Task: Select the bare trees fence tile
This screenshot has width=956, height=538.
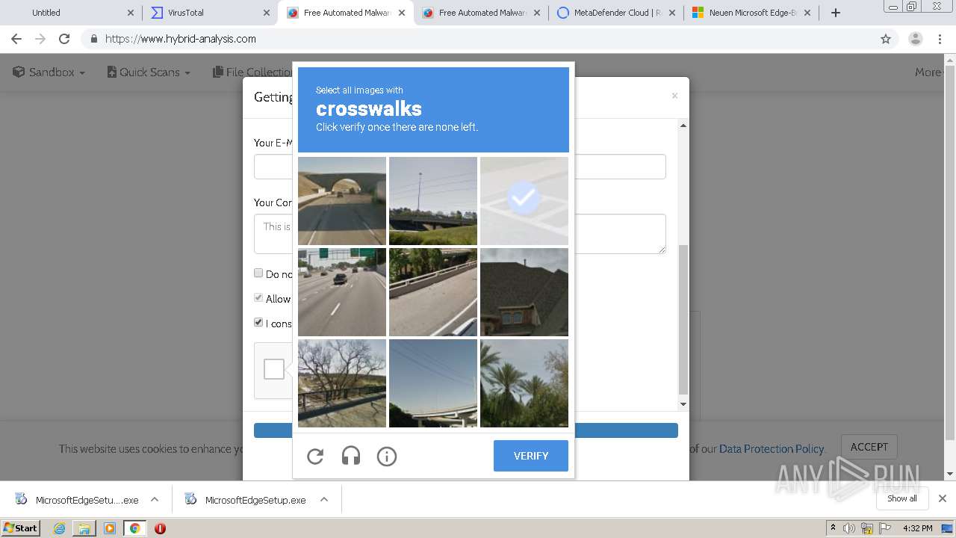Action: tap(342, 383)
